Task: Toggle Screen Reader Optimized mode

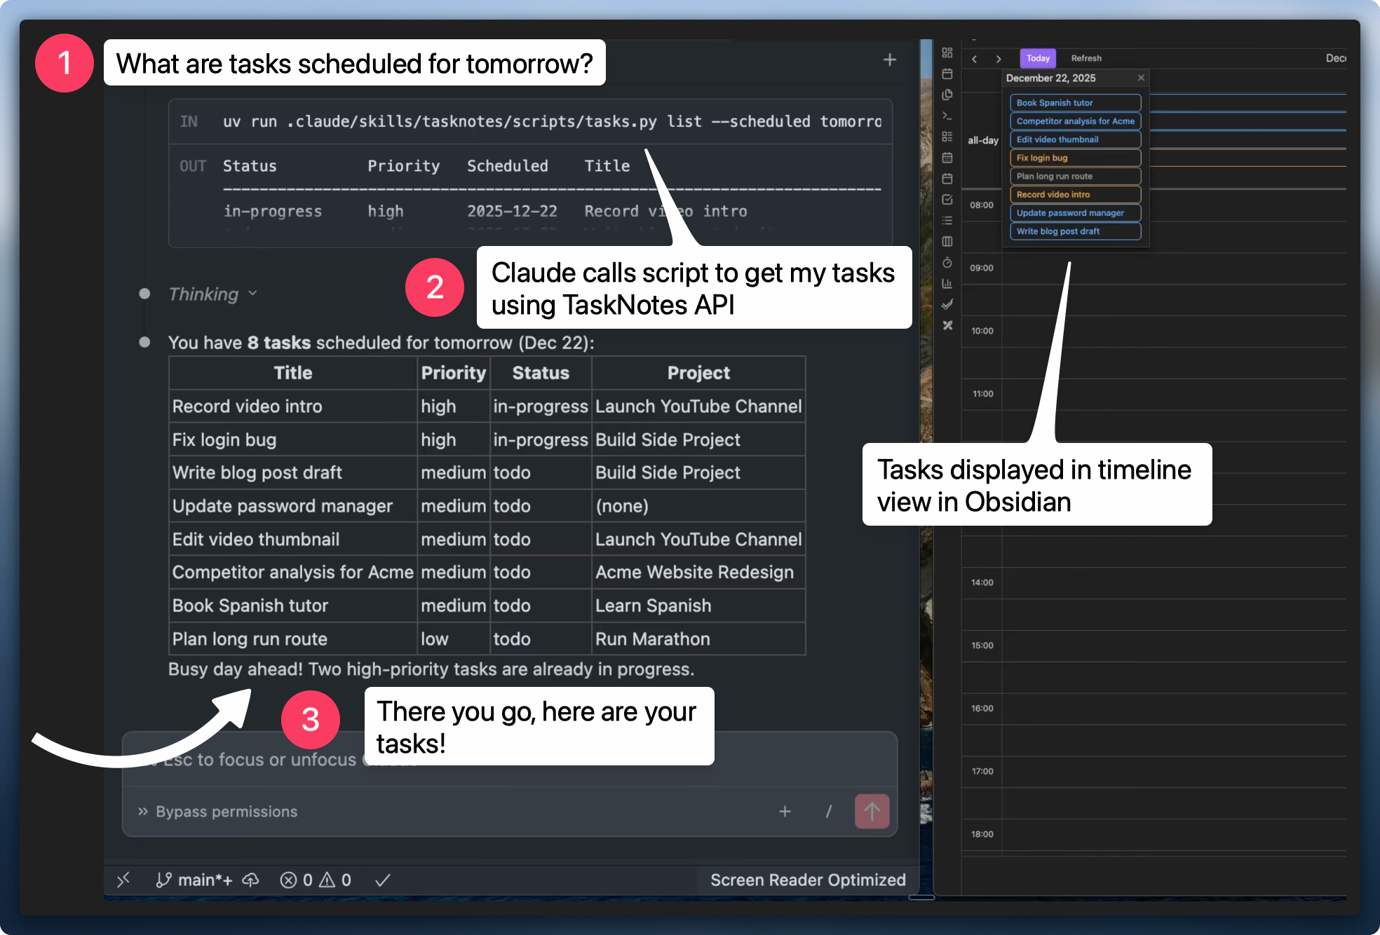Action: tap(807, 880)
